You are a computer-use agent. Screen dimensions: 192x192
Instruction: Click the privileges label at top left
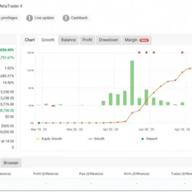(9, 18)
